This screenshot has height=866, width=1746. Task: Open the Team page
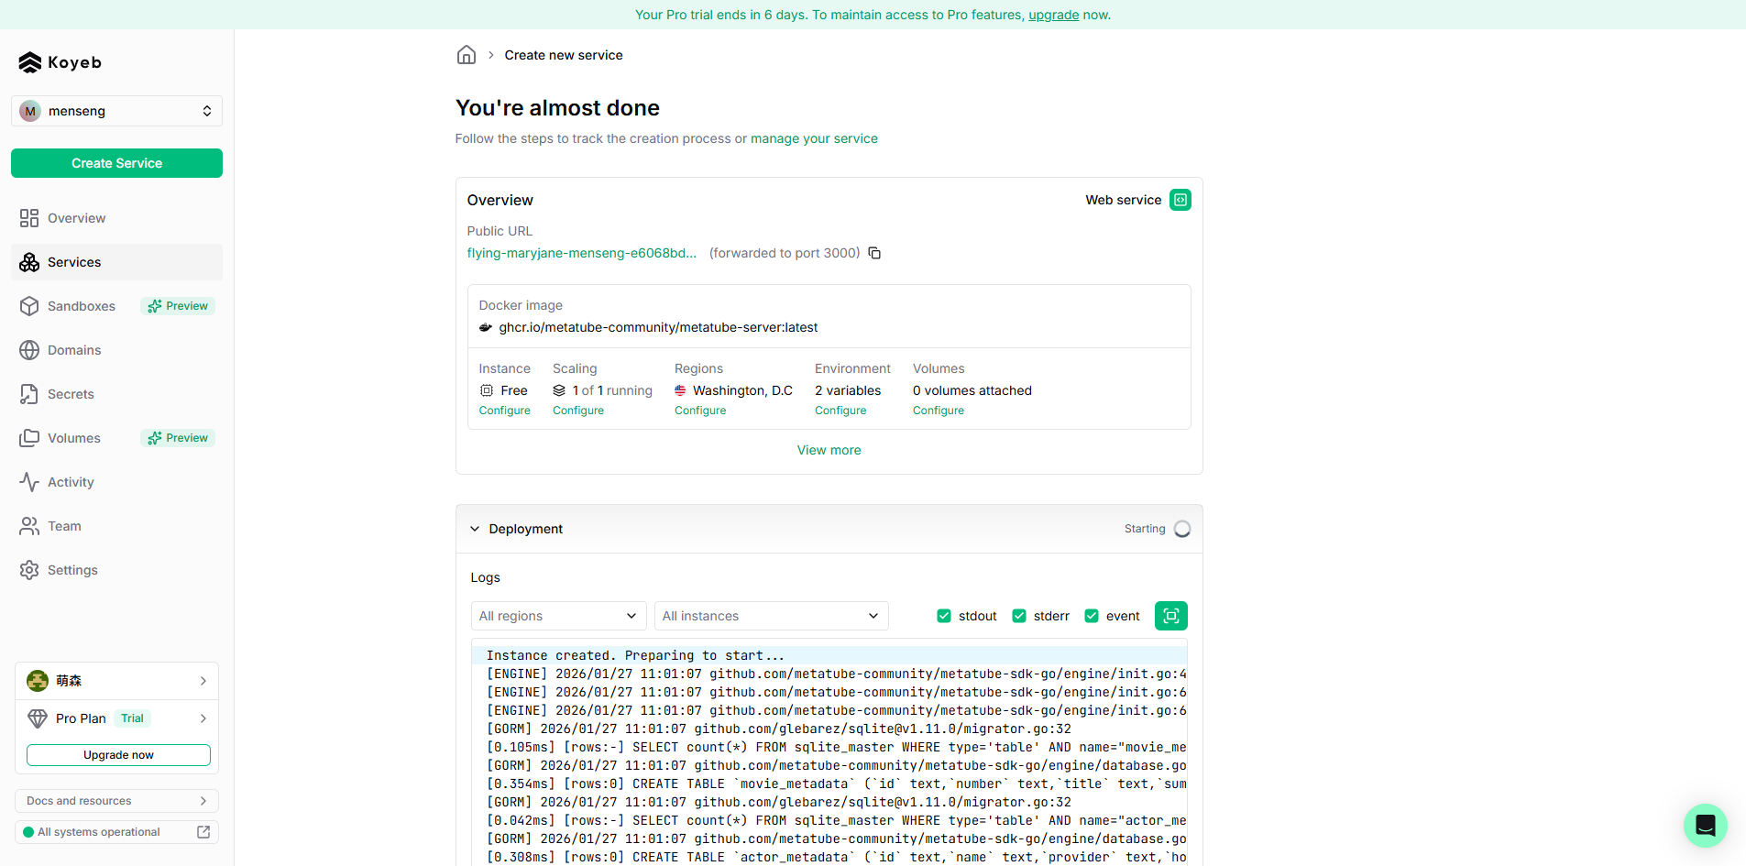62,525
